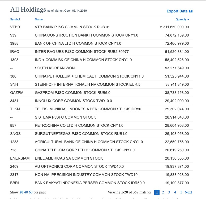Click the Next page link
Viewport: 206px width, 199px height.
pos(188,192)
